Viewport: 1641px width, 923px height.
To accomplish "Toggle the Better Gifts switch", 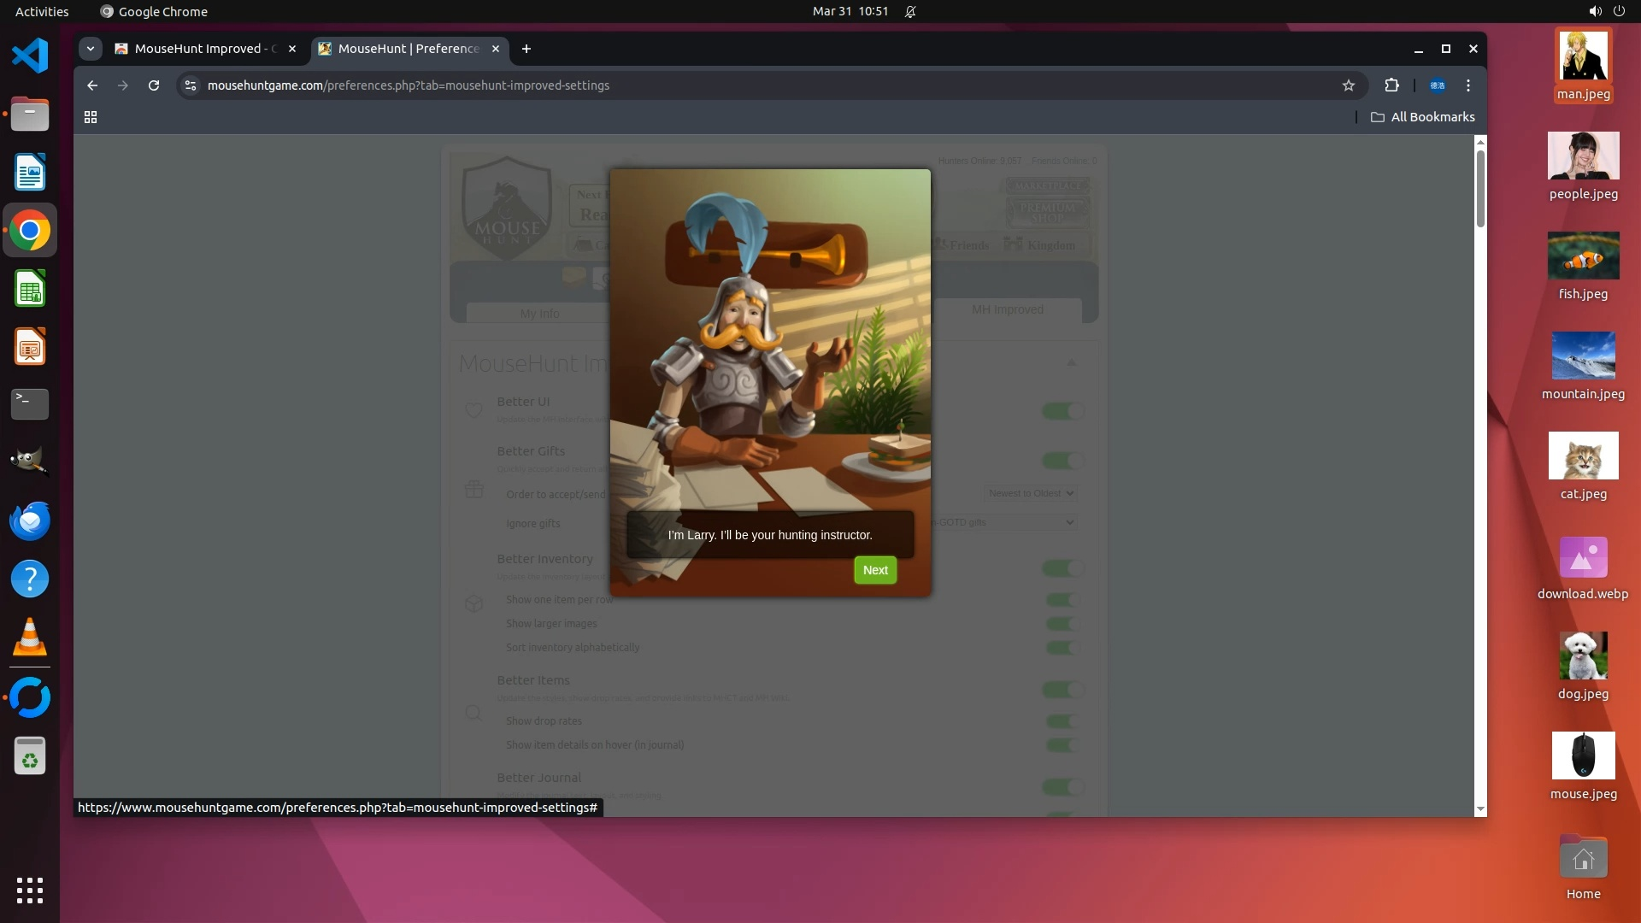I will pyautogui.click(x=1062, y=461).
